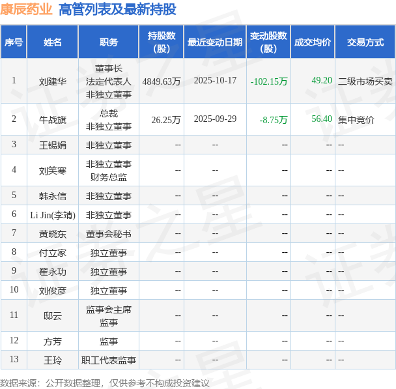The image size is (396, 389).
Task: Click the 49.20 average price
Action: click(x=322, y=81)
